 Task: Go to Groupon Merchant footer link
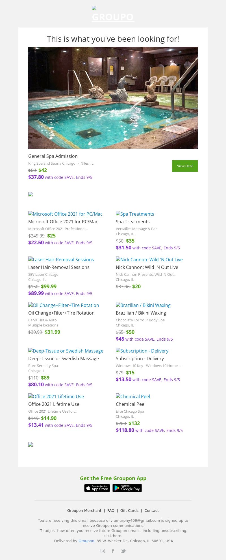[x=84, y=510]
